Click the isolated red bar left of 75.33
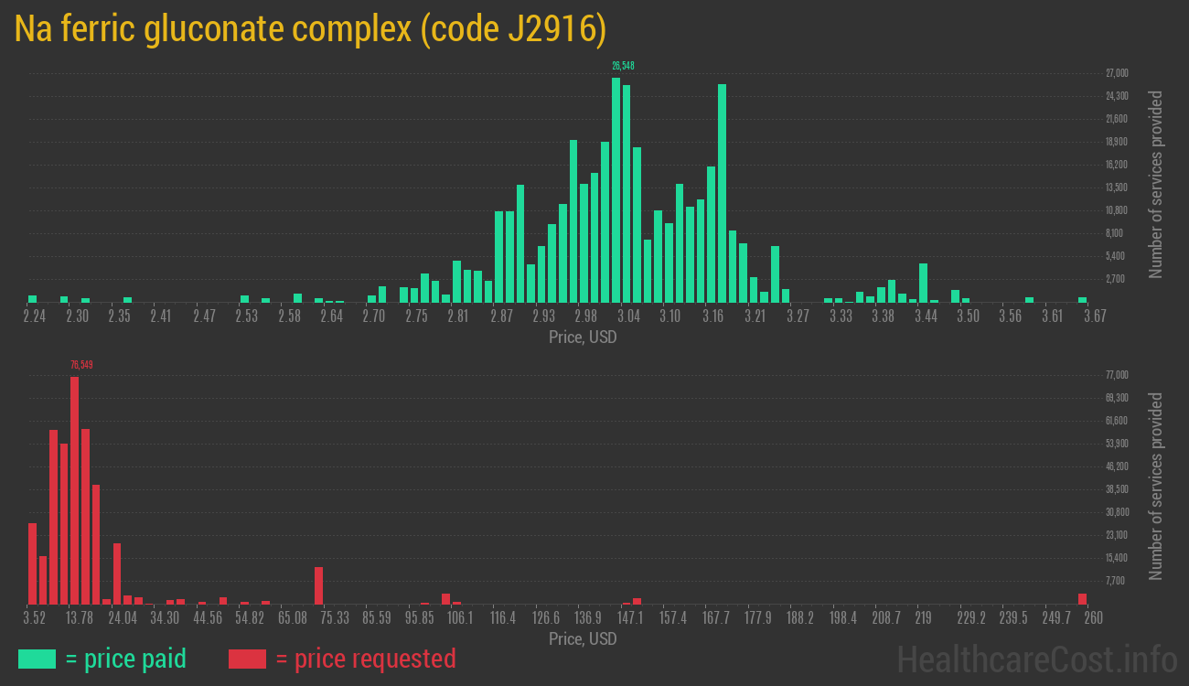 click(319, 585)
